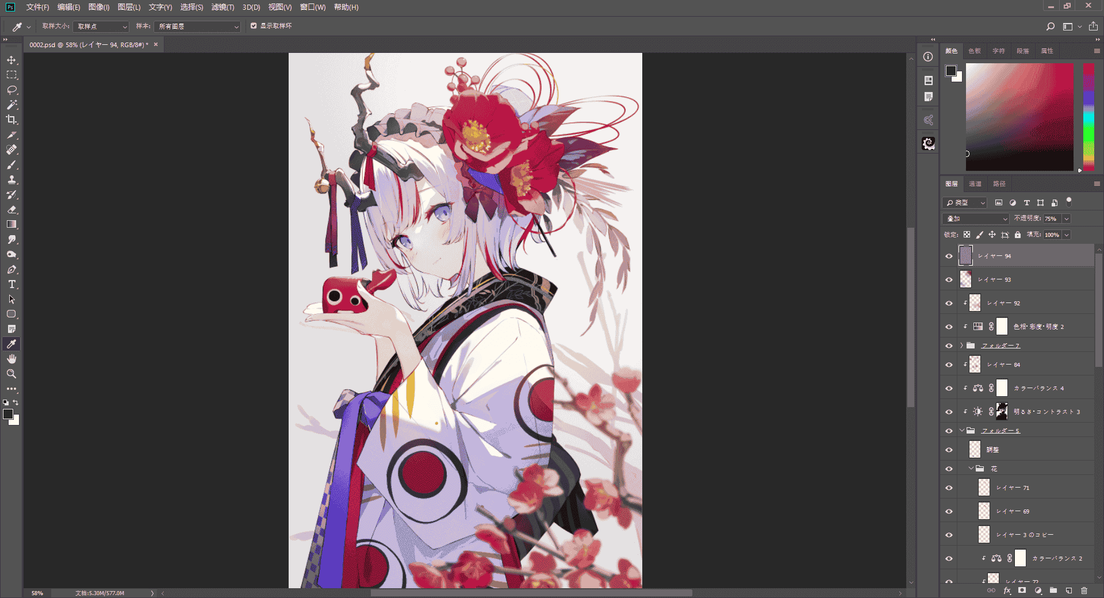Screen dimensions: 1104x598
Task: Select the Pen tool
Action: (x=11, y=269)
